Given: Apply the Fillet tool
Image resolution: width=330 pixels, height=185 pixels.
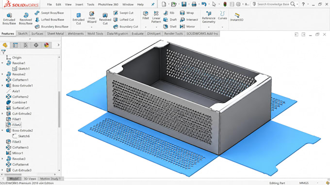Looking at the screenshot, I should pos(146,15).
